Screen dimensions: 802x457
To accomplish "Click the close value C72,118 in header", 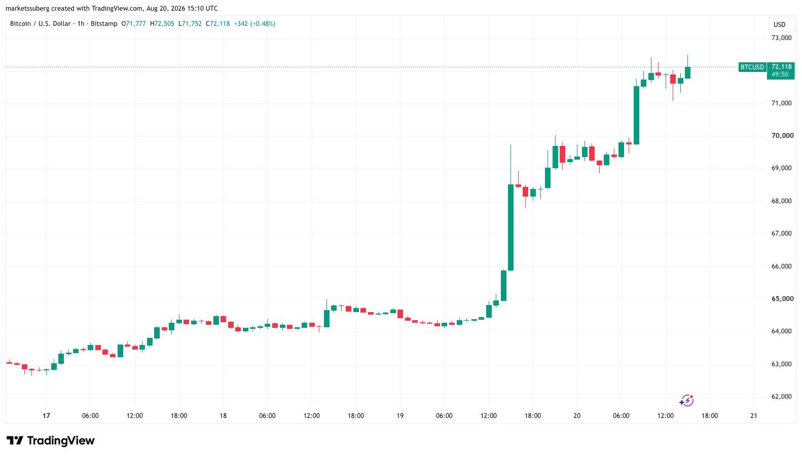I will (x=218, y=24).
